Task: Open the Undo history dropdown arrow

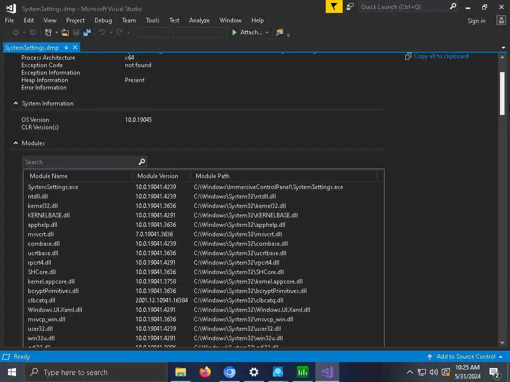Action: (111, 32)
